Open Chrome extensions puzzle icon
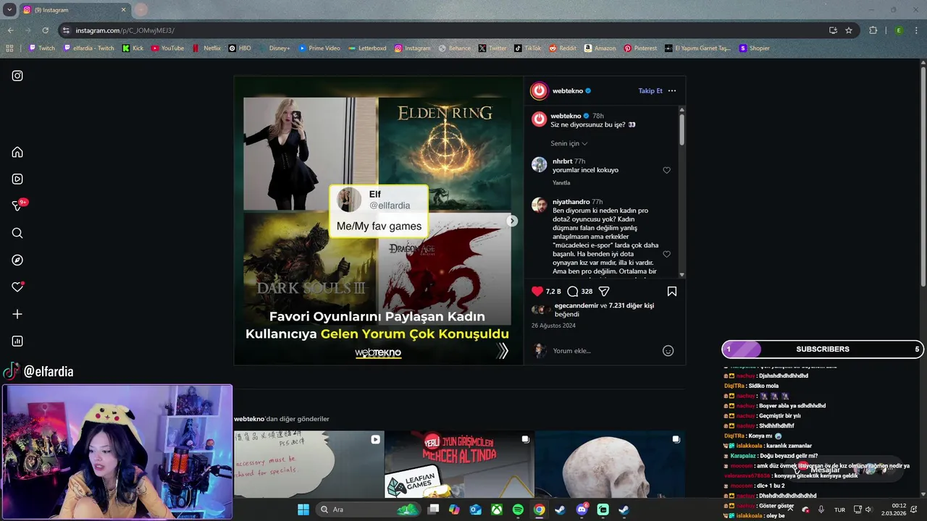Image resolution: width=927 pixels, height=521 pixels. pos(873,30)
